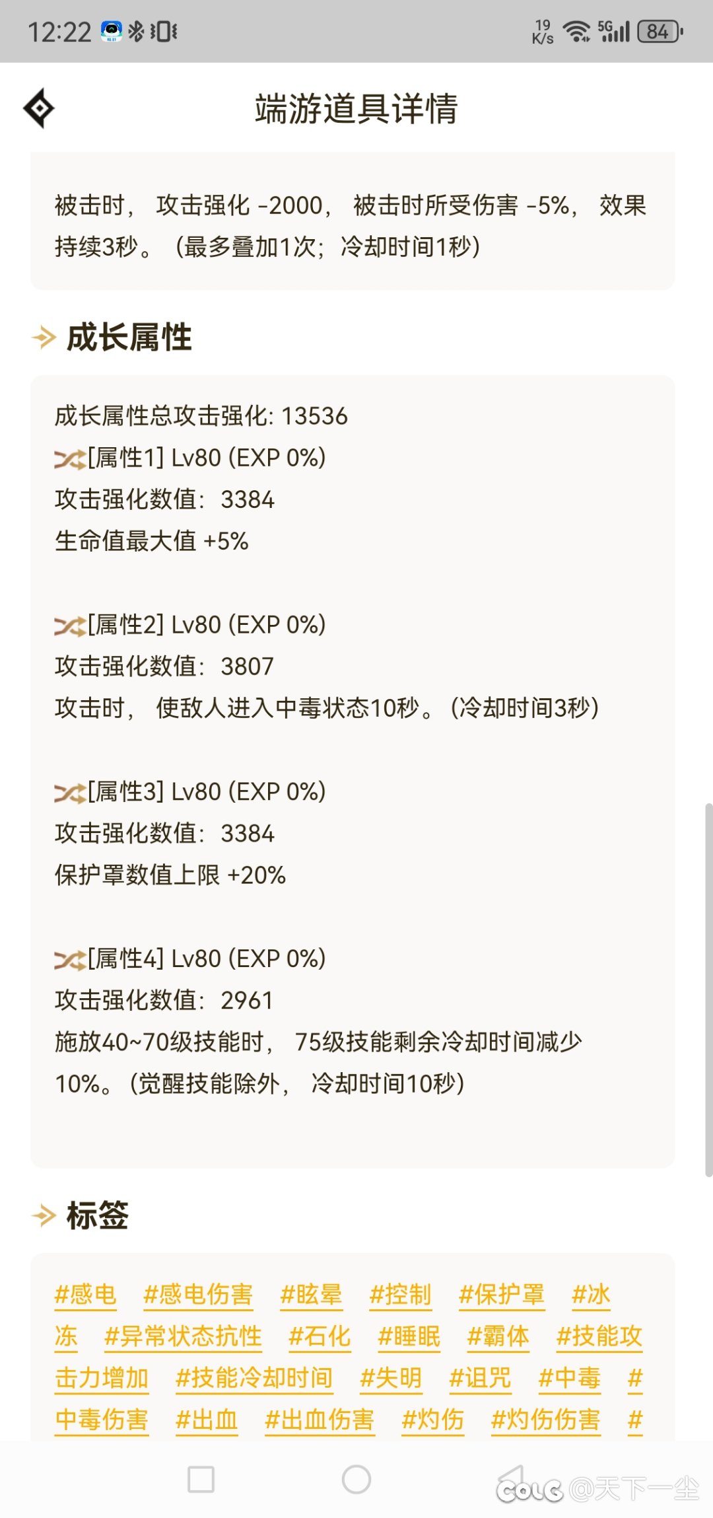713x1518 pixels.
Task: Tap the battery indicator in status bar
Action: click(660, 31)
